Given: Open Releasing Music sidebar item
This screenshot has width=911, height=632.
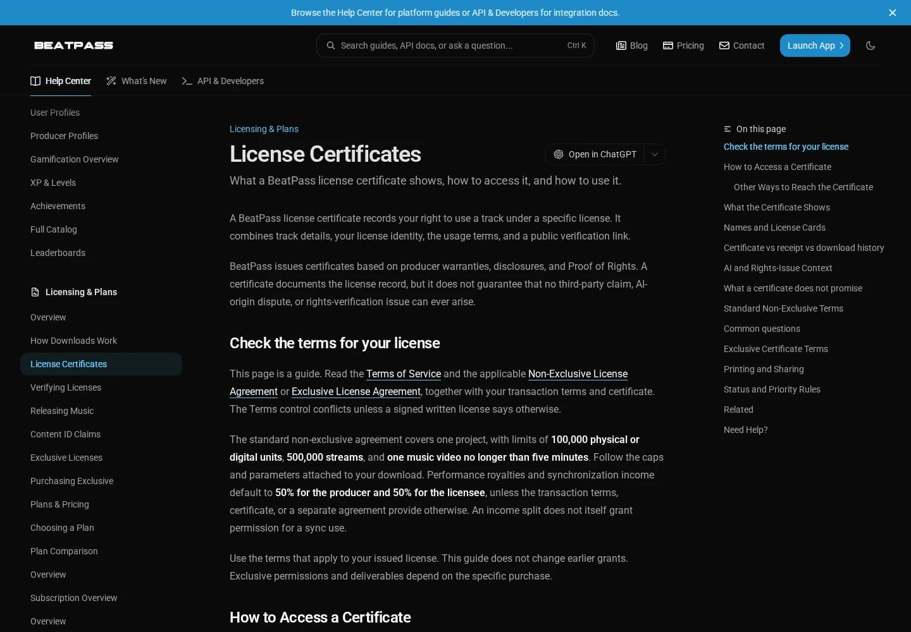Looking at the screenshot, I should 62,411.
